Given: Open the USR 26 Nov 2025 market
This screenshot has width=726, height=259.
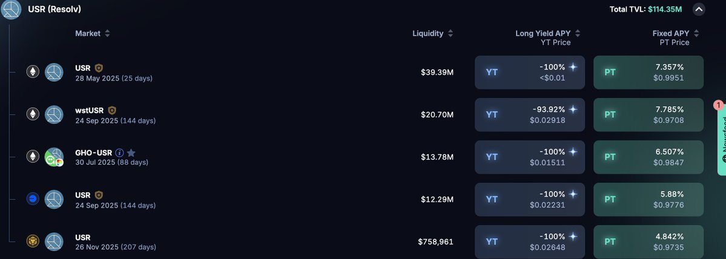Looking at the screenshot, I should (82, 237).
